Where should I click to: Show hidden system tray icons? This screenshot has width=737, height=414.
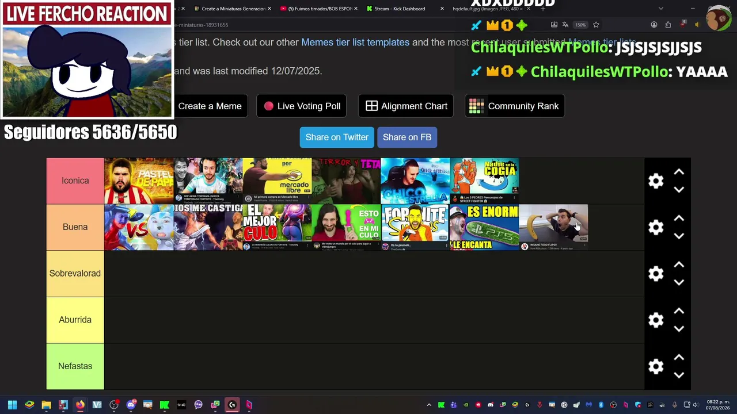[x=429, y=405]
